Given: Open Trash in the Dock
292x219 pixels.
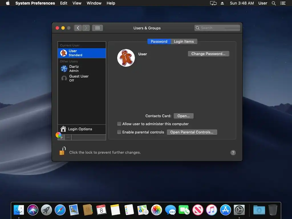Looking at the screenshot, I should tap(273, 210).
